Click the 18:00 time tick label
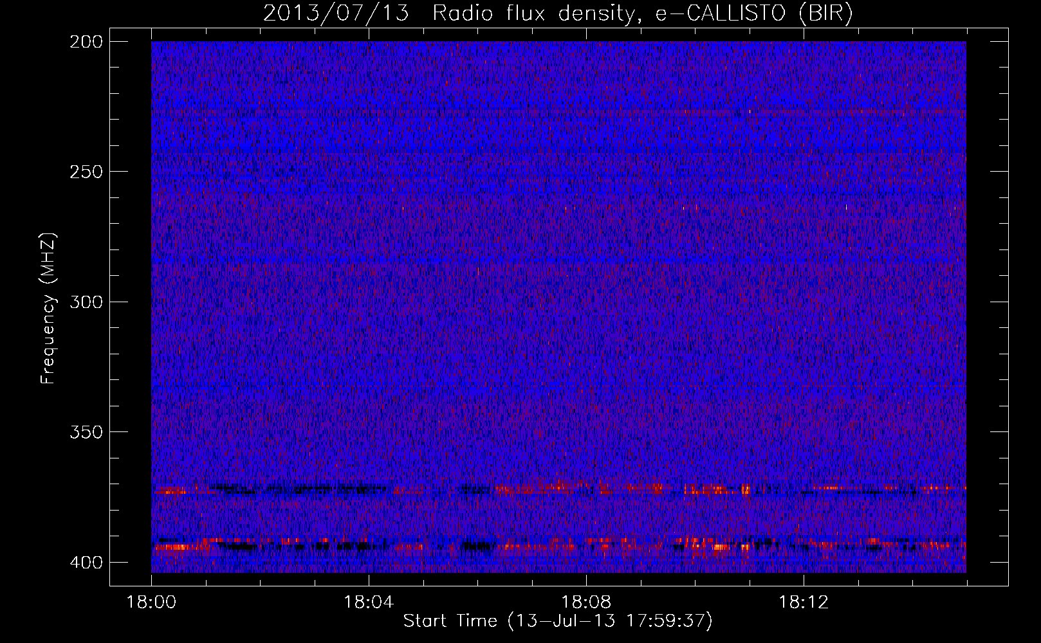Screen dimensions: 1041x643 pos(151,602)
